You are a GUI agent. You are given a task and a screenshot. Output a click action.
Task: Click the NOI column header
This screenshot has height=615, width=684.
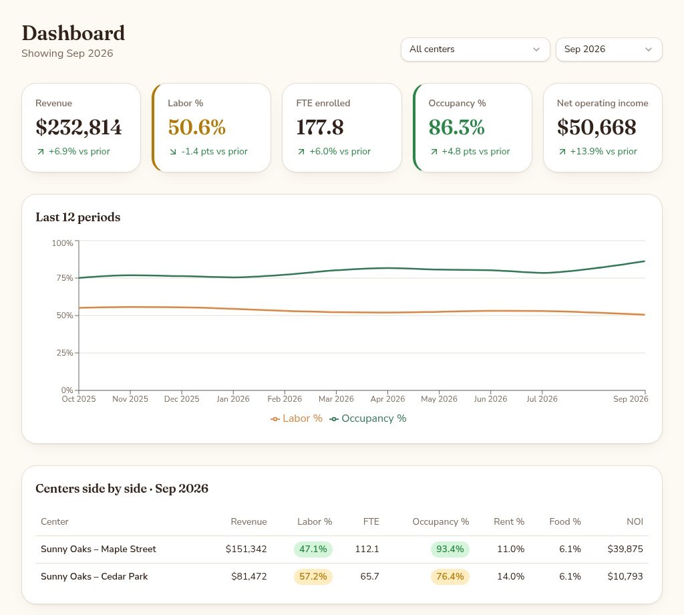pos(635,521)
